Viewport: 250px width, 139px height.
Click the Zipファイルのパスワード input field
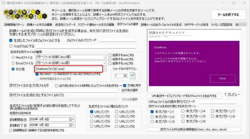118,40
